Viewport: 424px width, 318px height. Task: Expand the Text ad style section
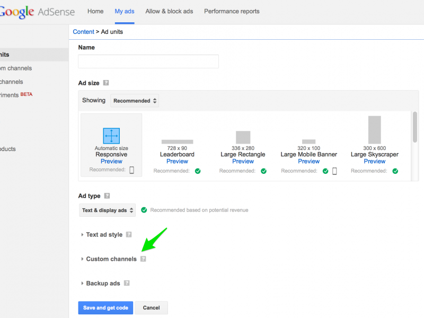click(x=104, y=235)
